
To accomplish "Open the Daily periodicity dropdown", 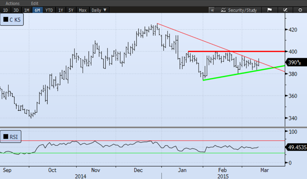I will (99, 10).
